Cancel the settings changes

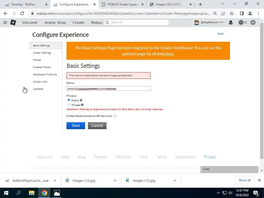point(97,126)
